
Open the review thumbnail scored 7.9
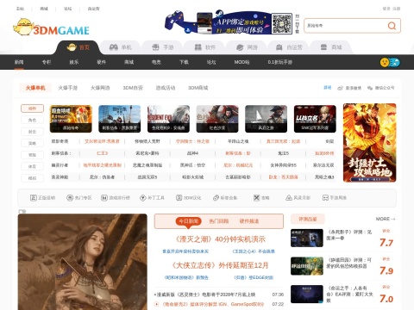click(x=307, y=266)
